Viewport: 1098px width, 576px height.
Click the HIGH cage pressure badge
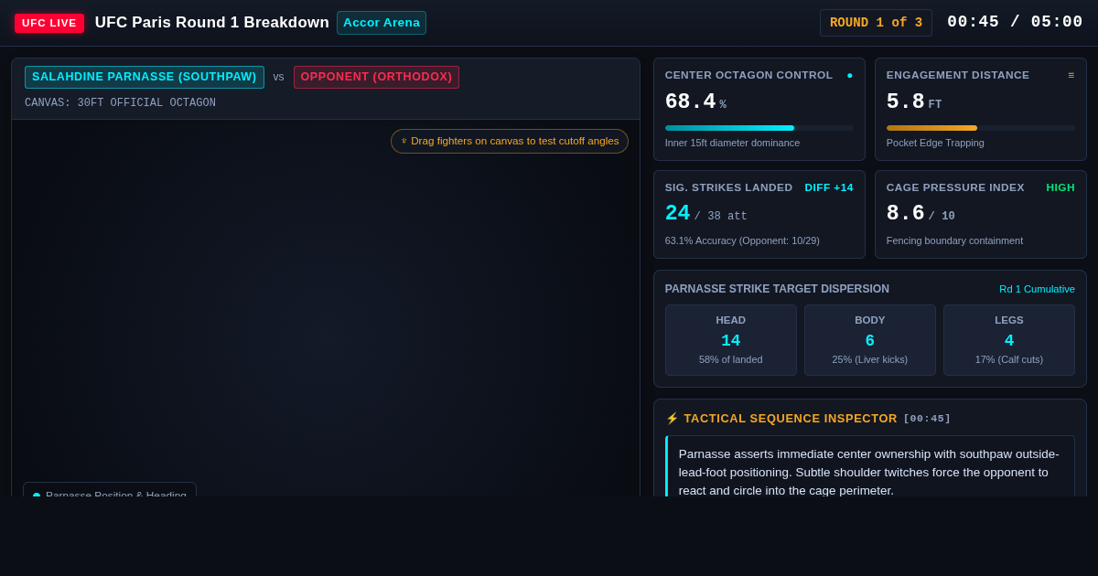click(x=1060, y=187)
